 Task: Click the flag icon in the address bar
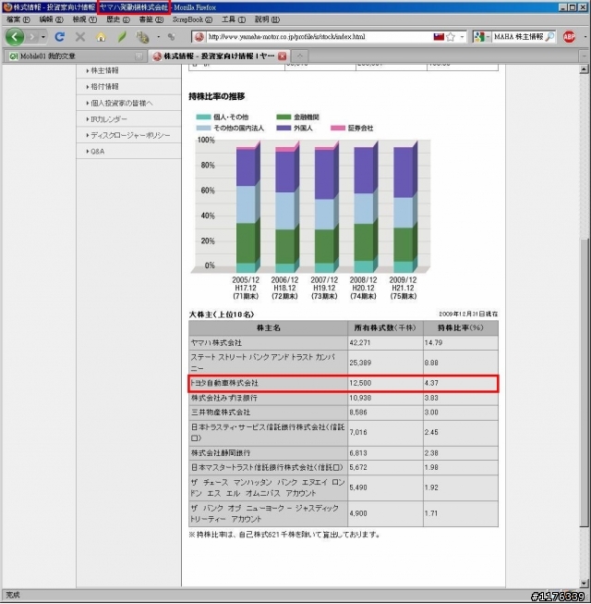(x=439, y=37)
